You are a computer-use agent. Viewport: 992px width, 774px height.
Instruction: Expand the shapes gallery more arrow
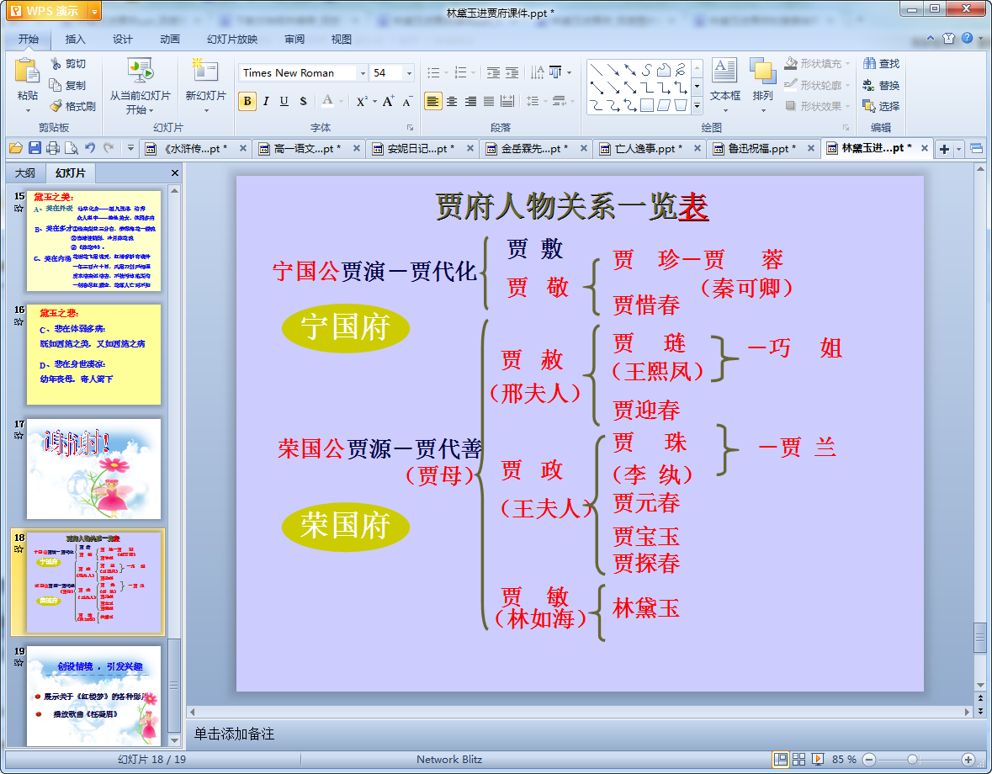pyautogui.click(x=698, y=106)
